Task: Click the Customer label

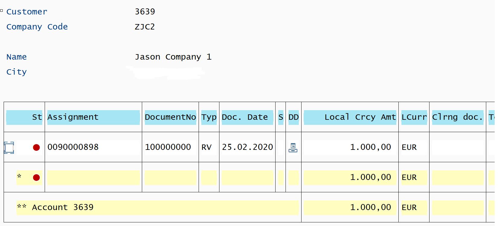Action: pyautogui.click(x=27, y=12)
